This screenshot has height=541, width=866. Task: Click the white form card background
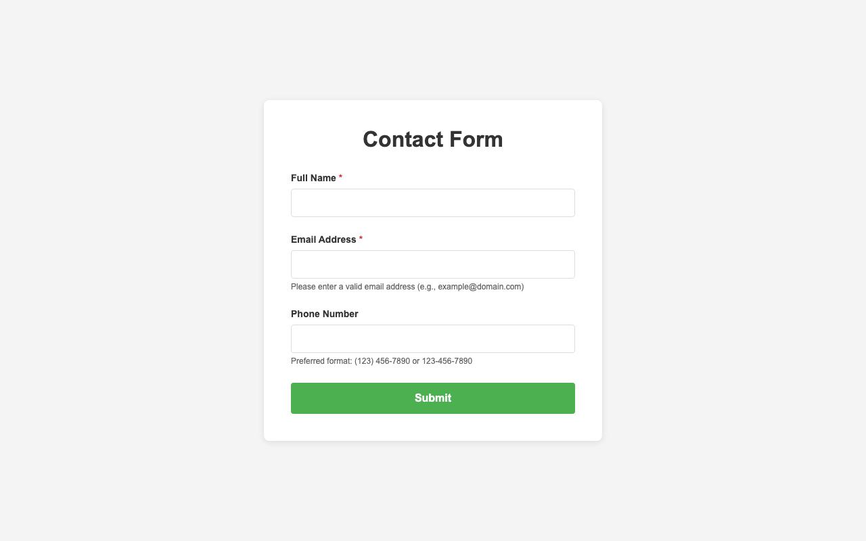432,427
